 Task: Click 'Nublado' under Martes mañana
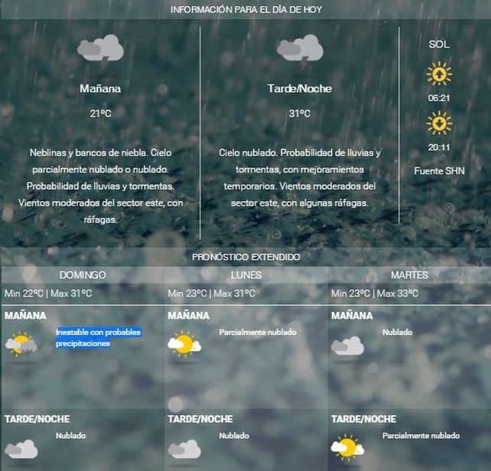398,333
